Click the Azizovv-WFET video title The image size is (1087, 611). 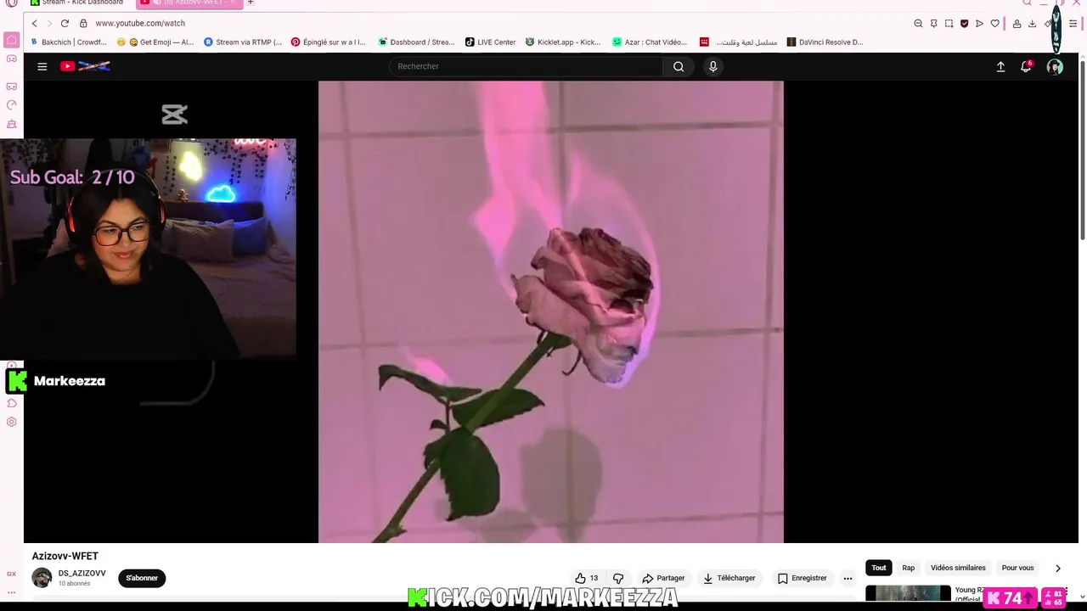point(65,556)
